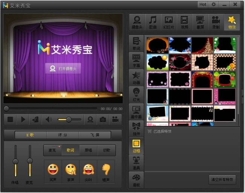Open the 录制 recording tab
The image size is (245, 193).
(216, 23)
